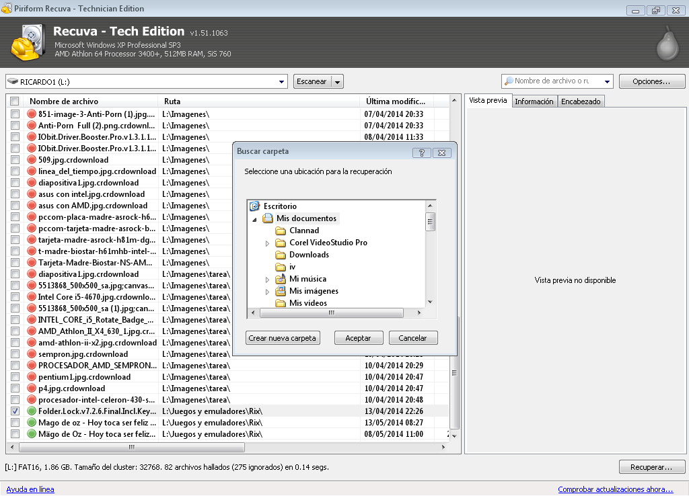The width and height of the screenshot is (689, 496).
Task: Switch to the Vista previa tab
Action: [x=488, y=101]
